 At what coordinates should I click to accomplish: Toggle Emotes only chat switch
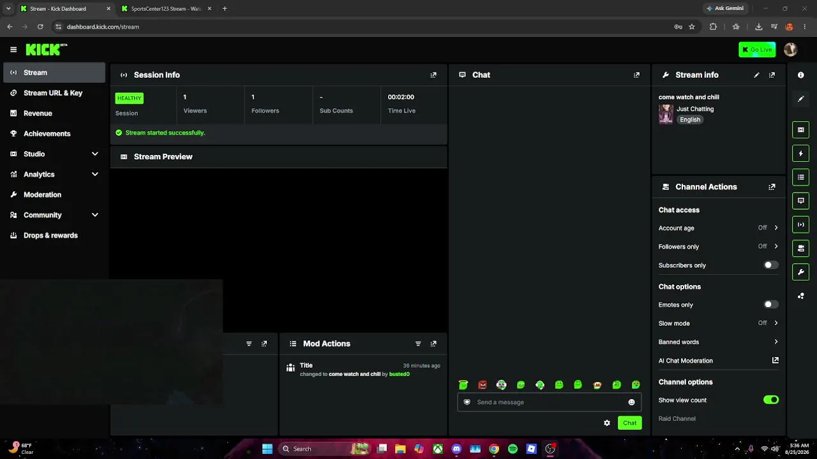pos(771,305)
